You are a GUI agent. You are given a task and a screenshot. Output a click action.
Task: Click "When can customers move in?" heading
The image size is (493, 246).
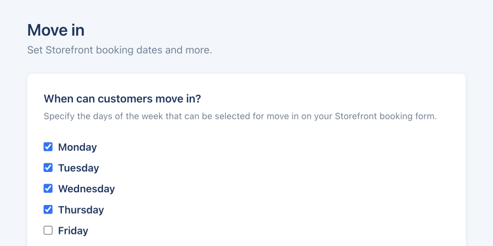tap(122, 99)
